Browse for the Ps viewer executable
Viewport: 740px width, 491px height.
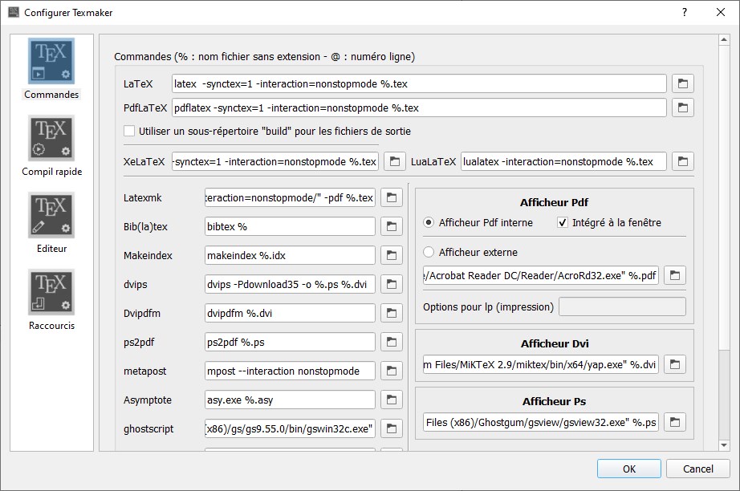coord(675,422)
